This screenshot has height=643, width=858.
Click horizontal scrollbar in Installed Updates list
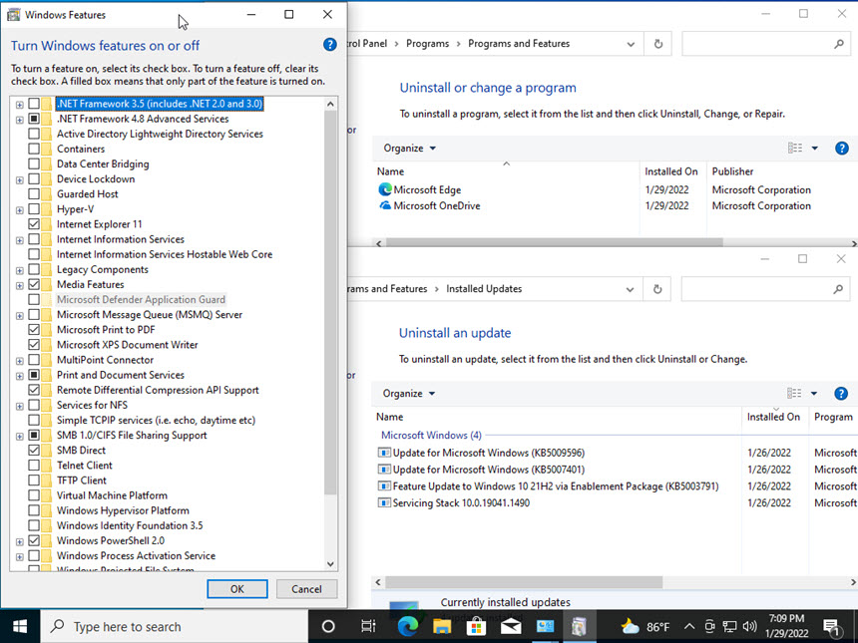click(524, 582)
